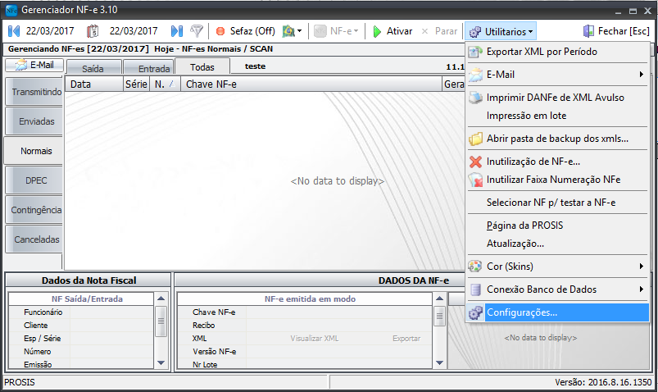Sort by the Data column header

pyautogui.click(x=94, y=84)
